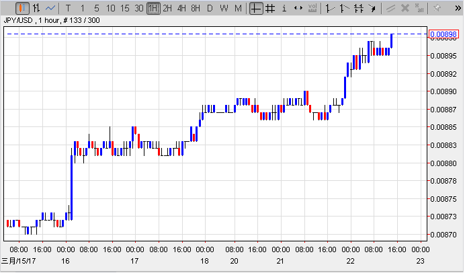Screen dimensions: 465x273
Task: Click the date label 18 on time axis
Action: click(204, 261)
